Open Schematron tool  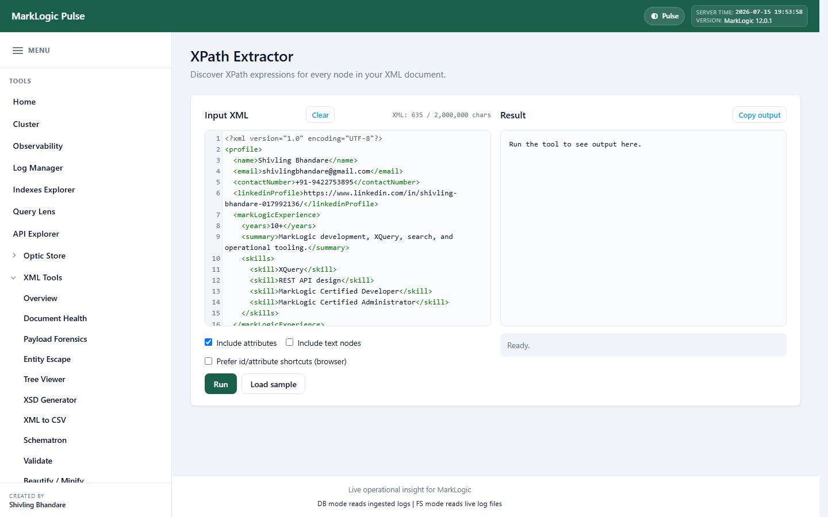click(x=45, y=440)
